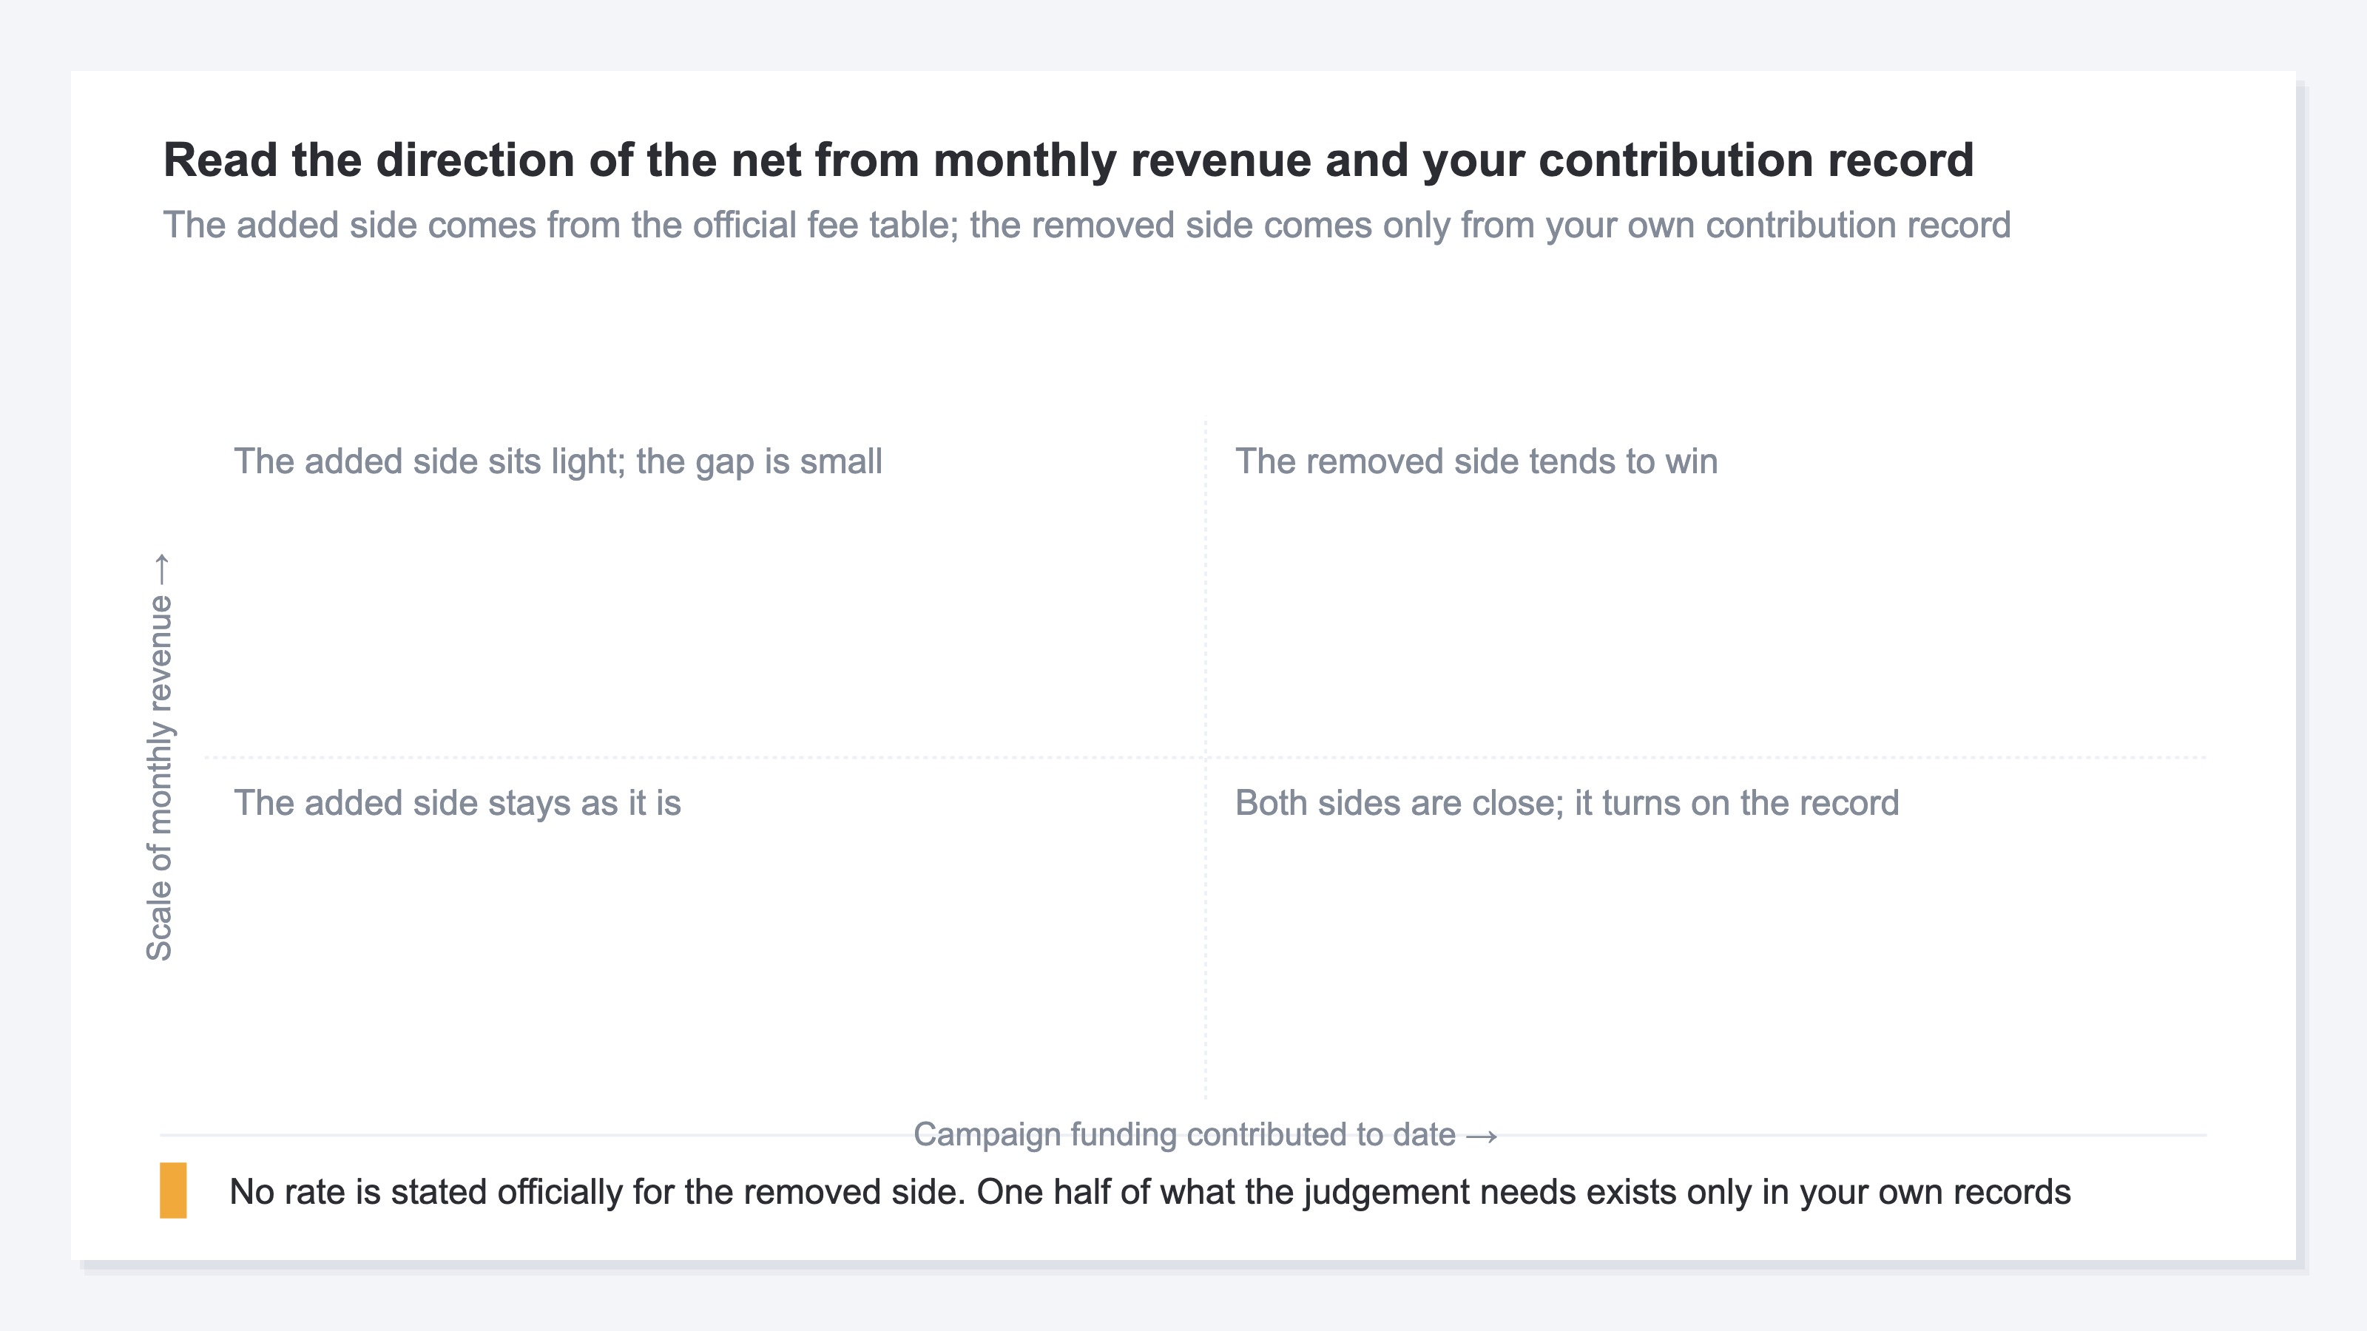Select the subtitle about the official fee table
Image resolution: width=2367 pixels, height=1331 pixels.
click(x=1086, y=225)
